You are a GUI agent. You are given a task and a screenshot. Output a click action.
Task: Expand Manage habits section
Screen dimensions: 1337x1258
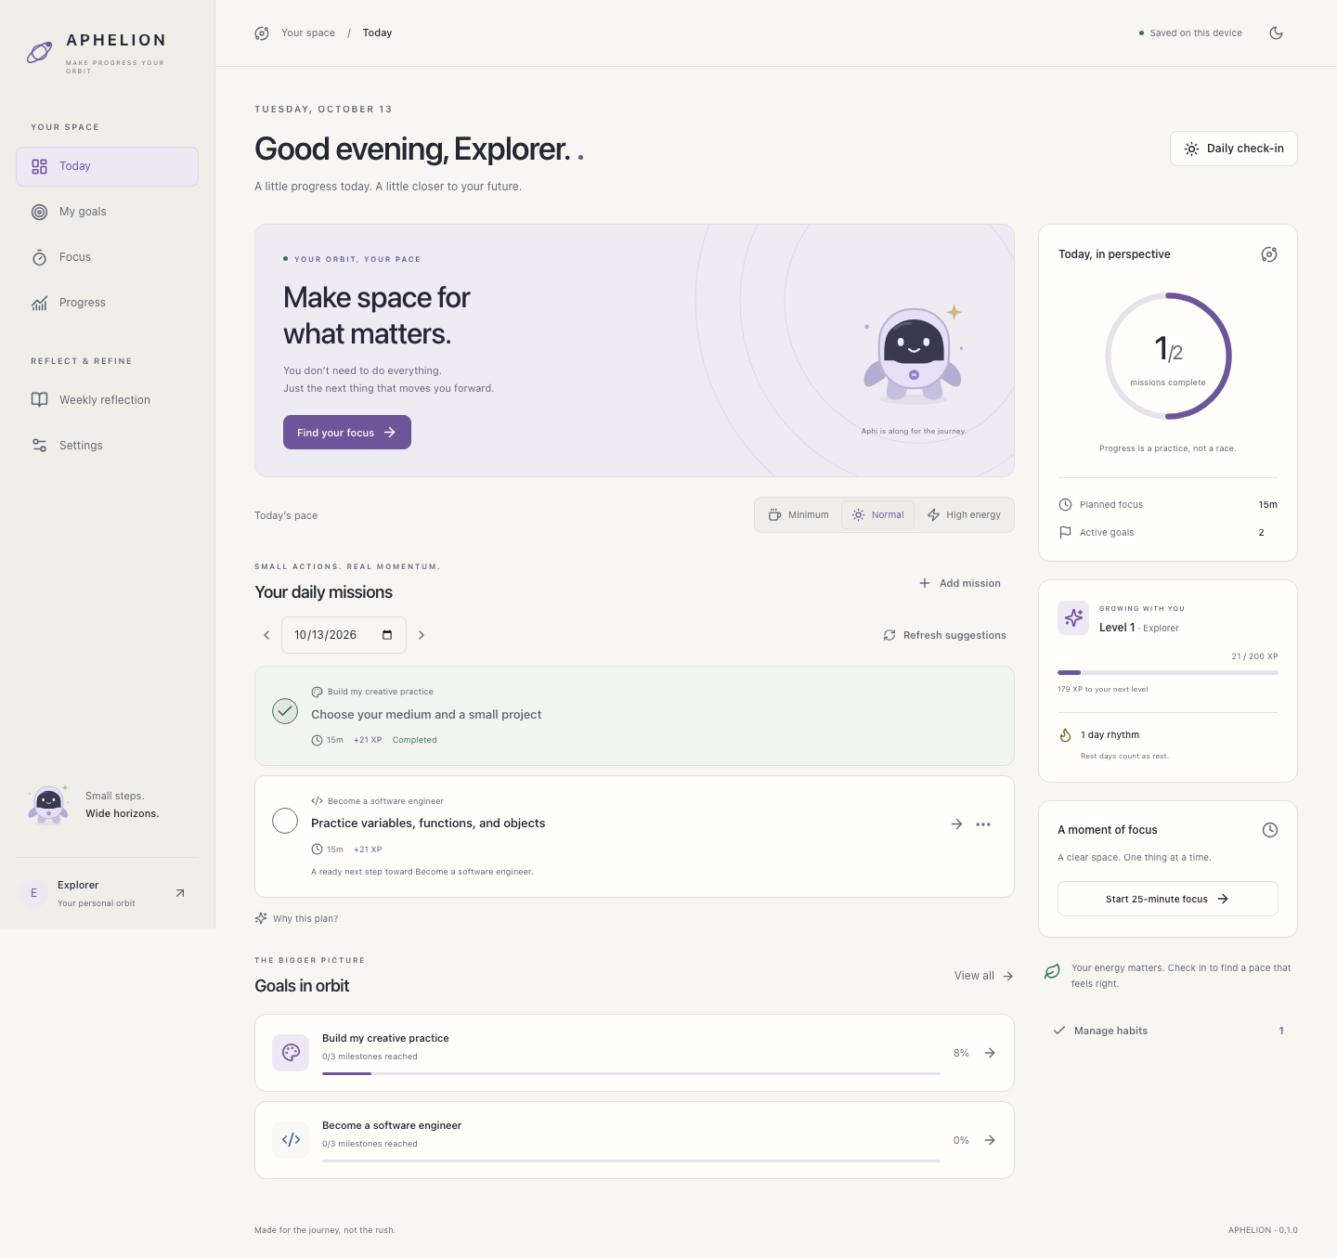[x=1168, y=1031]
